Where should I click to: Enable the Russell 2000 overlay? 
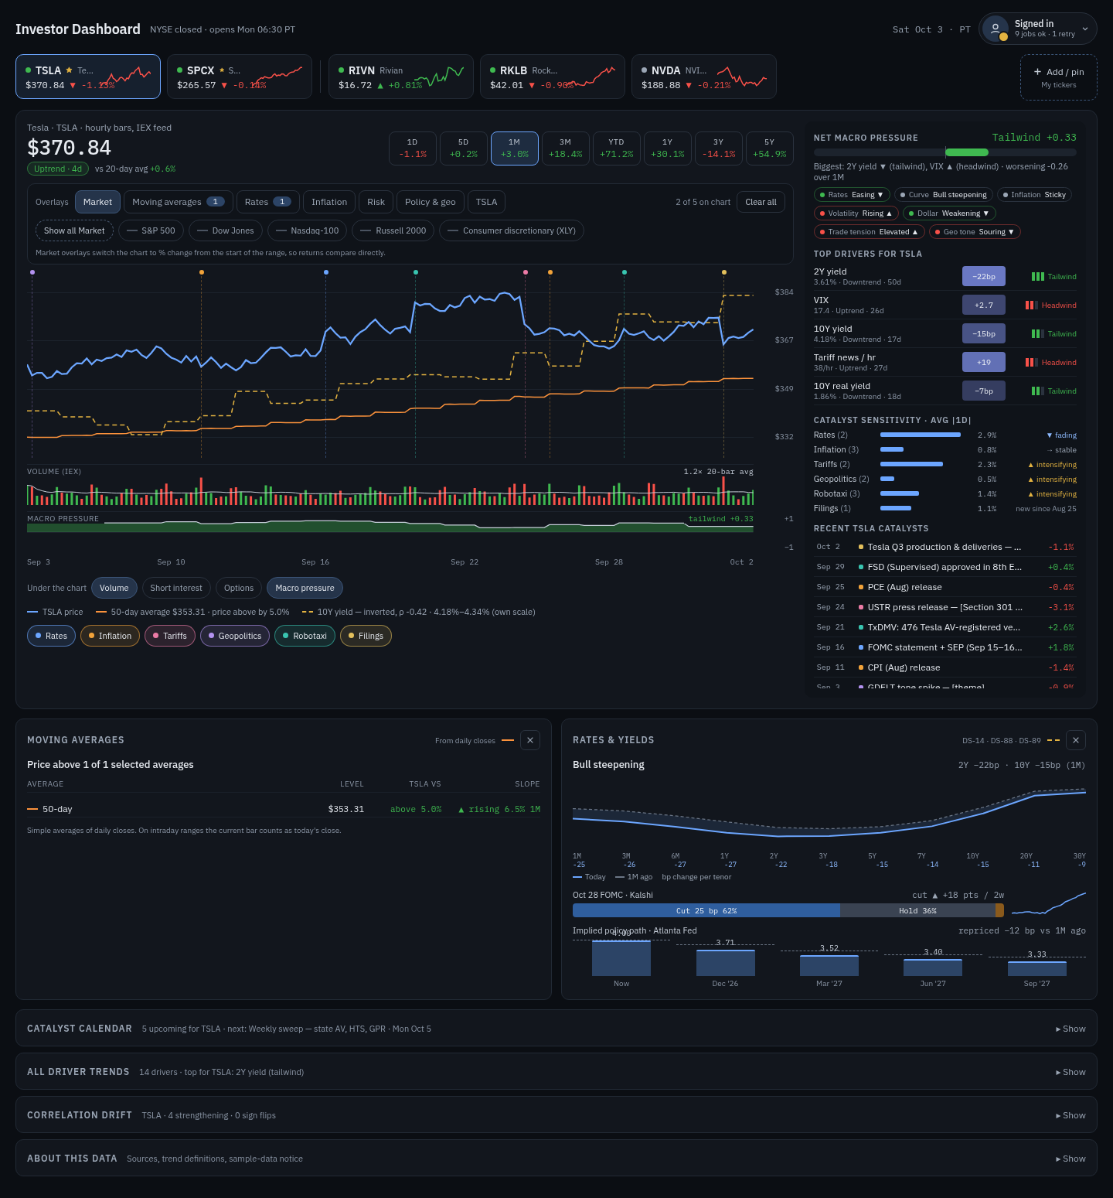click(393, 230)
